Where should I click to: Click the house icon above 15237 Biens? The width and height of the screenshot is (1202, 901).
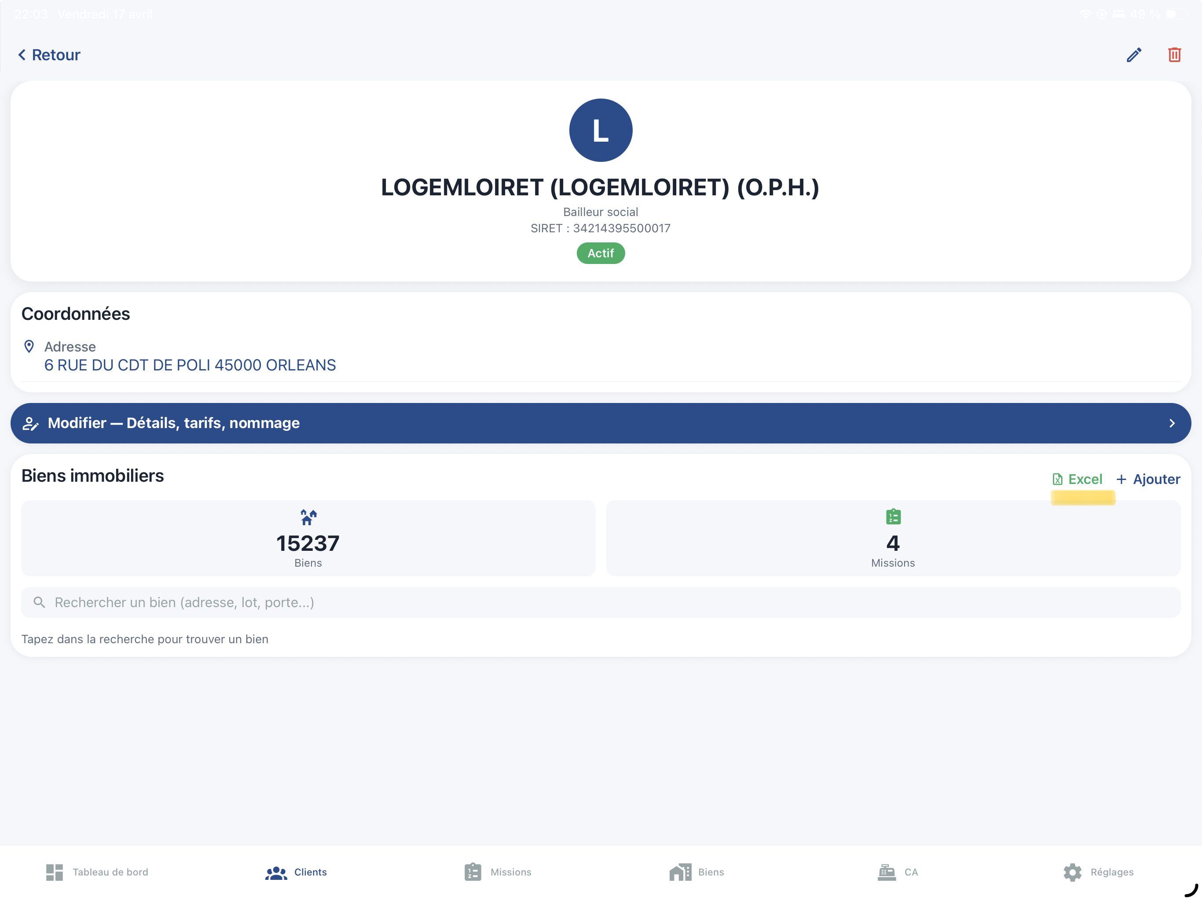point(308,516)
